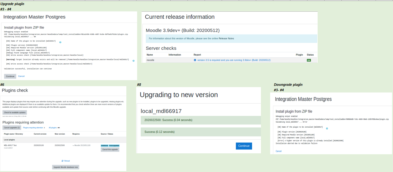Click 'local_mdl66917' heading in upgrade panel

161,111
